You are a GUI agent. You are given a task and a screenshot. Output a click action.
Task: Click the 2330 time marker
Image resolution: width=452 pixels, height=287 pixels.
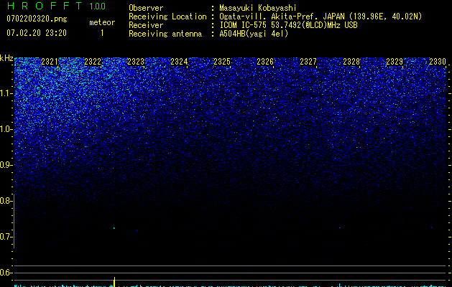(x=438, y=61)
